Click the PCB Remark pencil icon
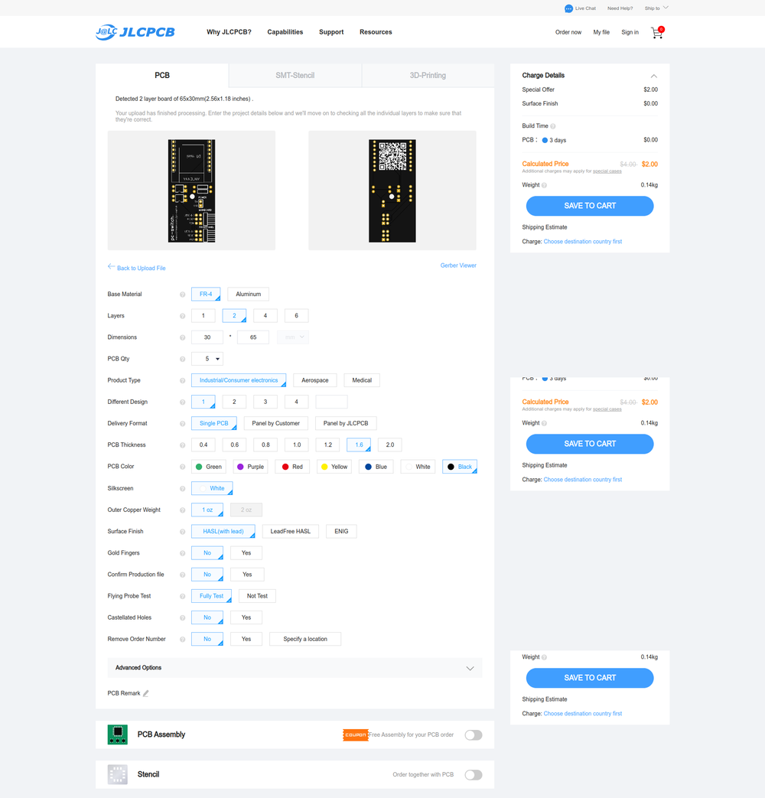Image resolution: width=765 pixels, height=798 pixels. (x=146, y=693)
